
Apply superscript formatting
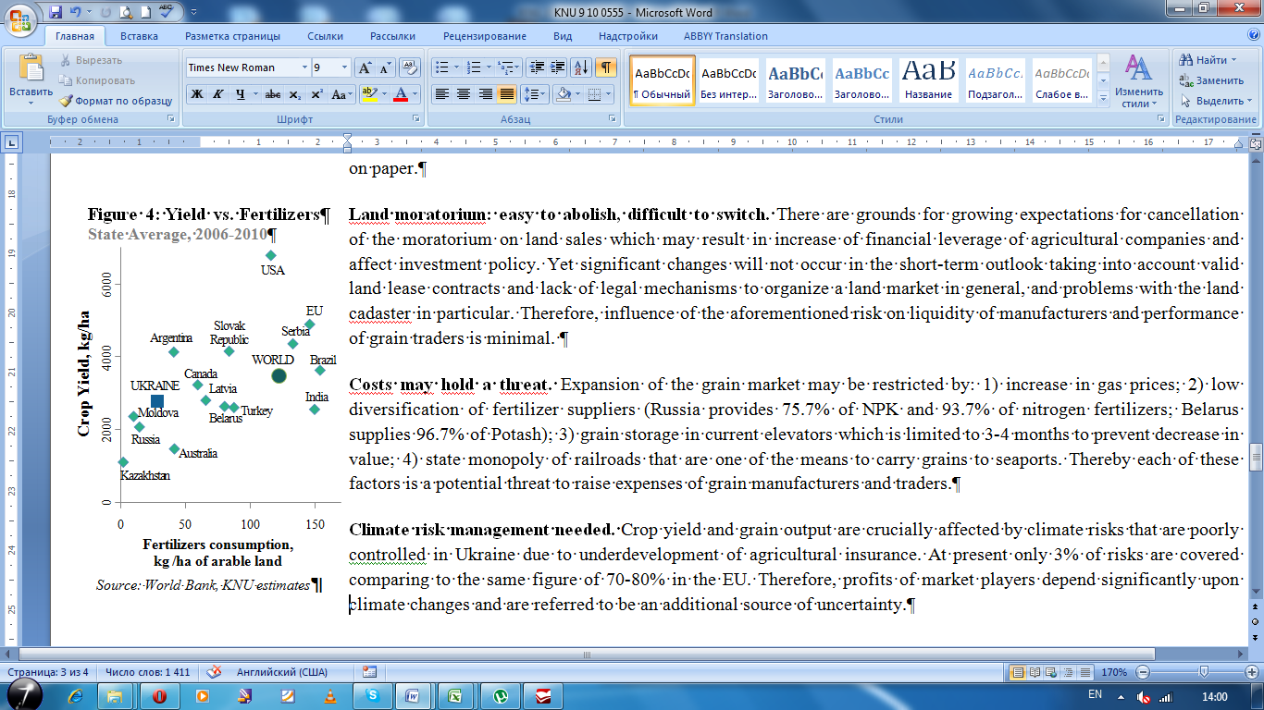316,94
